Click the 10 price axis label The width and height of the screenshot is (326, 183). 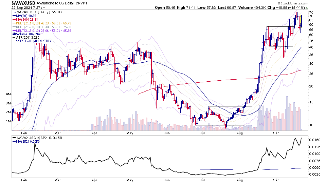(x=311, y=125)
